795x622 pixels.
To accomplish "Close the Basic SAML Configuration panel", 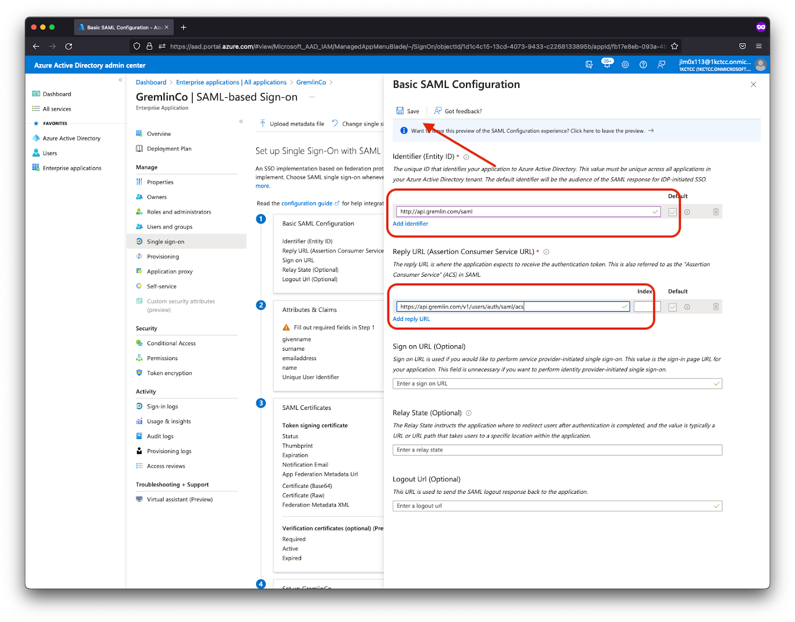I will pos(753,84).
